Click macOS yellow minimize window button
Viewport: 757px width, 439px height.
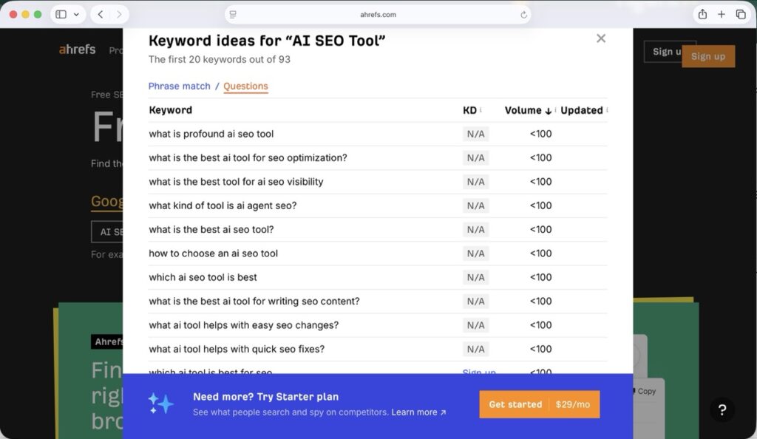coord(26,15)
